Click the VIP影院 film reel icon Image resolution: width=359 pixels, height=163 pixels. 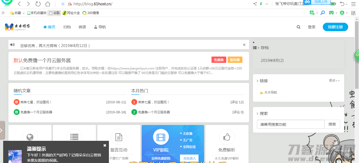pyautogui.click(x=161, y=137)
